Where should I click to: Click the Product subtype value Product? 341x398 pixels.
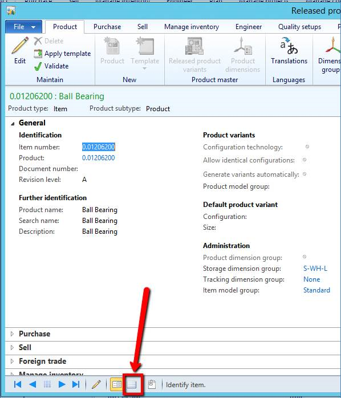pos(158,109)
